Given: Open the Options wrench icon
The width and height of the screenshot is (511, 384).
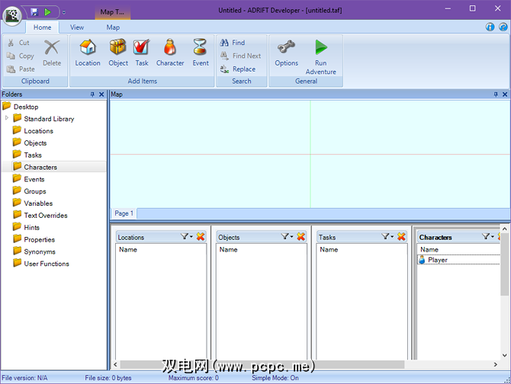Looking at the screenshot, I should point(287,53).
